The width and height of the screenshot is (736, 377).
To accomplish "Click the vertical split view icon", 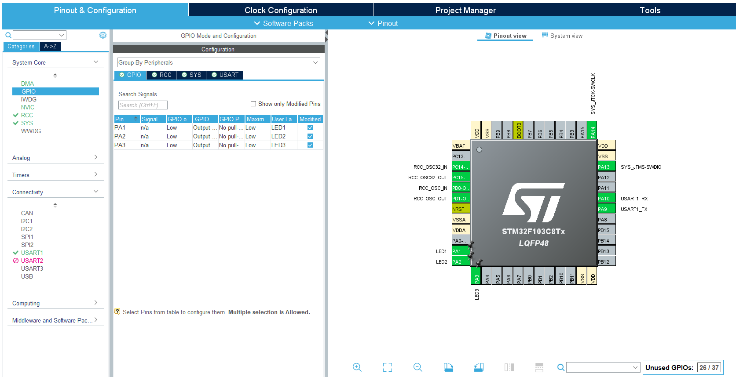I will pos(509,367).
